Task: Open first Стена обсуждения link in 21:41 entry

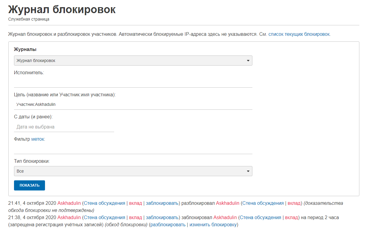Action: click(104, 203)
